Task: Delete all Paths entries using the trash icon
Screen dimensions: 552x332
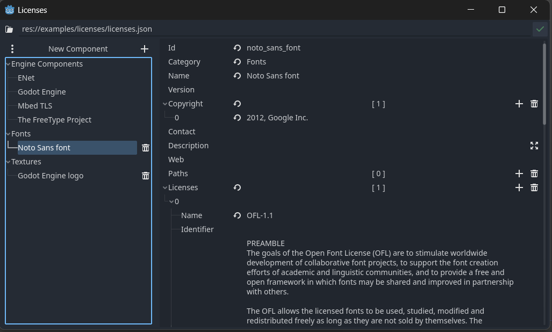Action: [534, 174]
